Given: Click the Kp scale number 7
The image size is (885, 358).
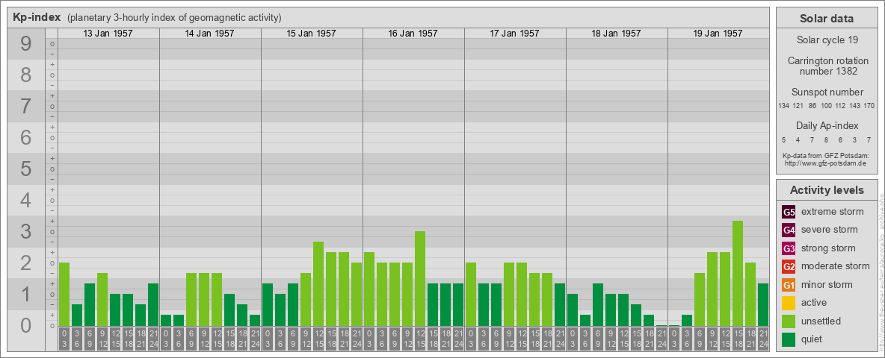Looking at the screenshot, I should point(26,106).
